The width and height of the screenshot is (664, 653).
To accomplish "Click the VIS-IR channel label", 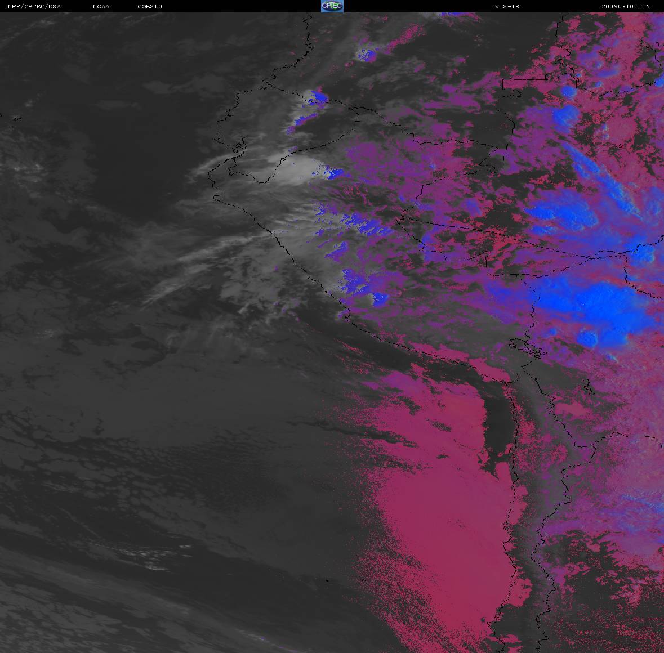I will [506, 7].
